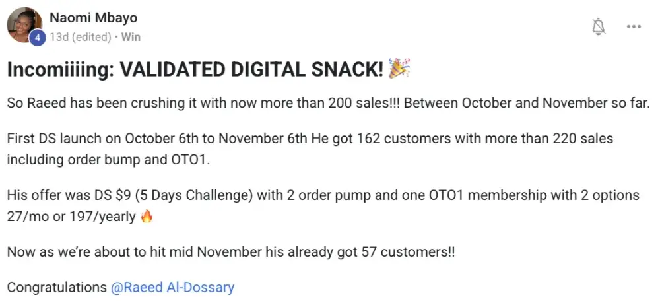Open Naomi Mbayo's profile from her name

(93, 18)
